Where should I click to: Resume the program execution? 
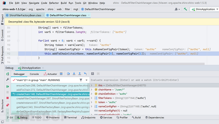tap(8, 87)
